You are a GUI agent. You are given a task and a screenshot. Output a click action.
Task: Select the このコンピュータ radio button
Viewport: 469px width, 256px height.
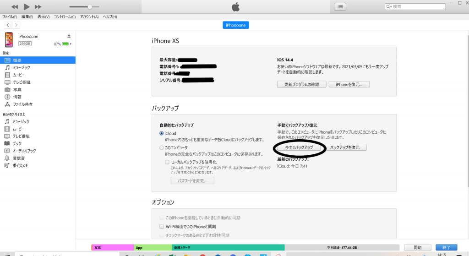coord(162,148)
